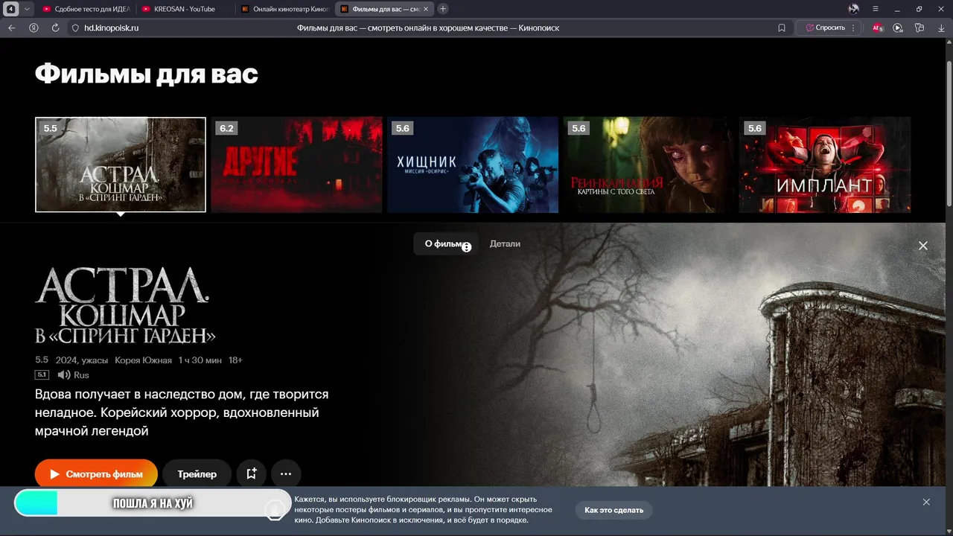Add the movie to watch-later bookmark
Screen dimensions: 953x536
point(252,474)
